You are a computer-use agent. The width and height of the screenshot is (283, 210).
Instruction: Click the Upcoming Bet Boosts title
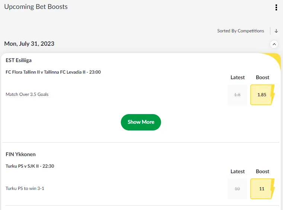coord(36,7)
